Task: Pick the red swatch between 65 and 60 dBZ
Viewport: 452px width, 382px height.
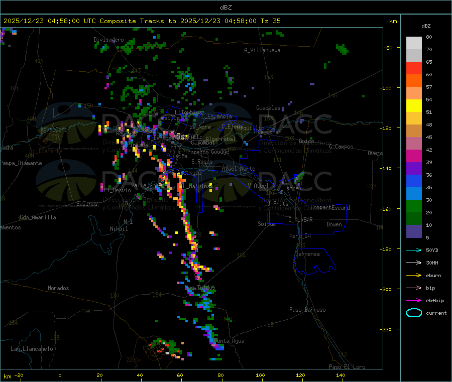Action: point(414,68)
